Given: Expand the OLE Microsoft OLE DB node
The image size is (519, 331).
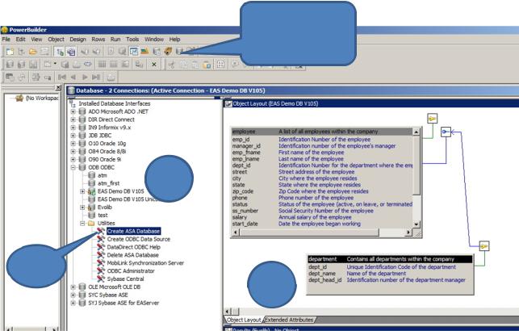Looking at the screenshot, I should click(73, 287).
